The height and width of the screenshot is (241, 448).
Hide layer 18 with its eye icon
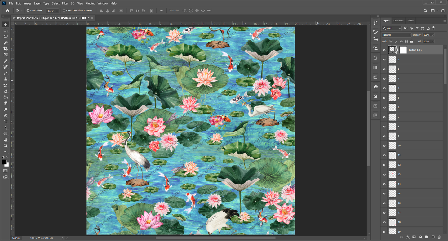384,222
